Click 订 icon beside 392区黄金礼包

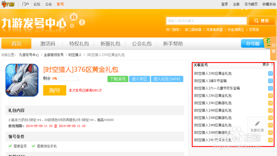tap(270, 73)
